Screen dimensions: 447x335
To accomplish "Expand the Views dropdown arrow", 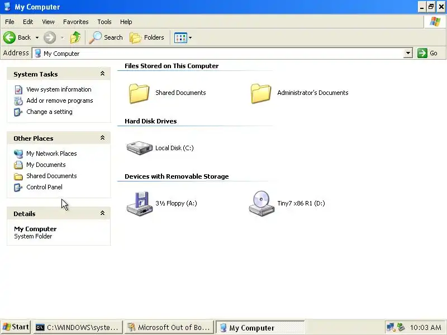I will point(190,37).
